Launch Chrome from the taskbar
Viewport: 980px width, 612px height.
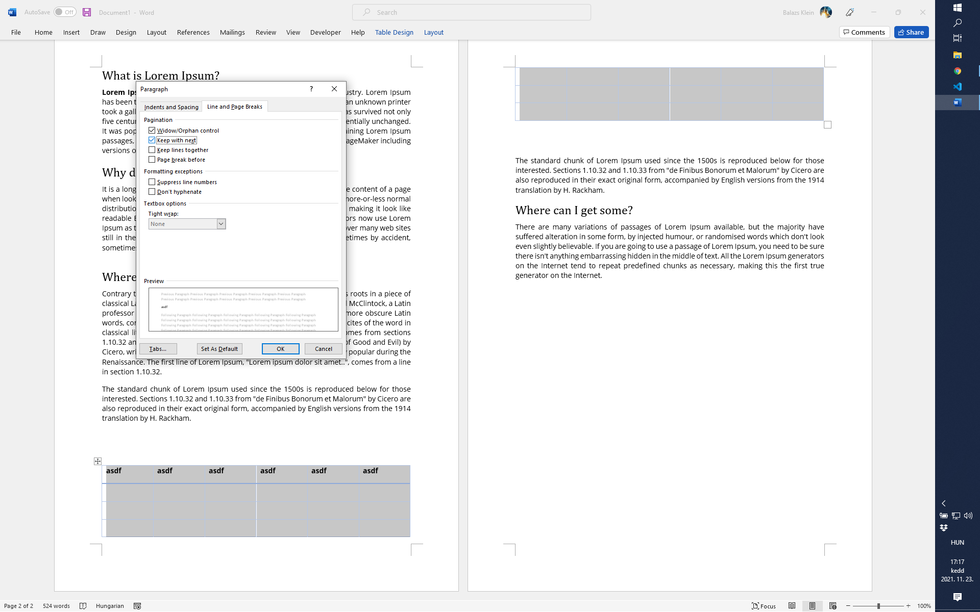pos(957,71)
